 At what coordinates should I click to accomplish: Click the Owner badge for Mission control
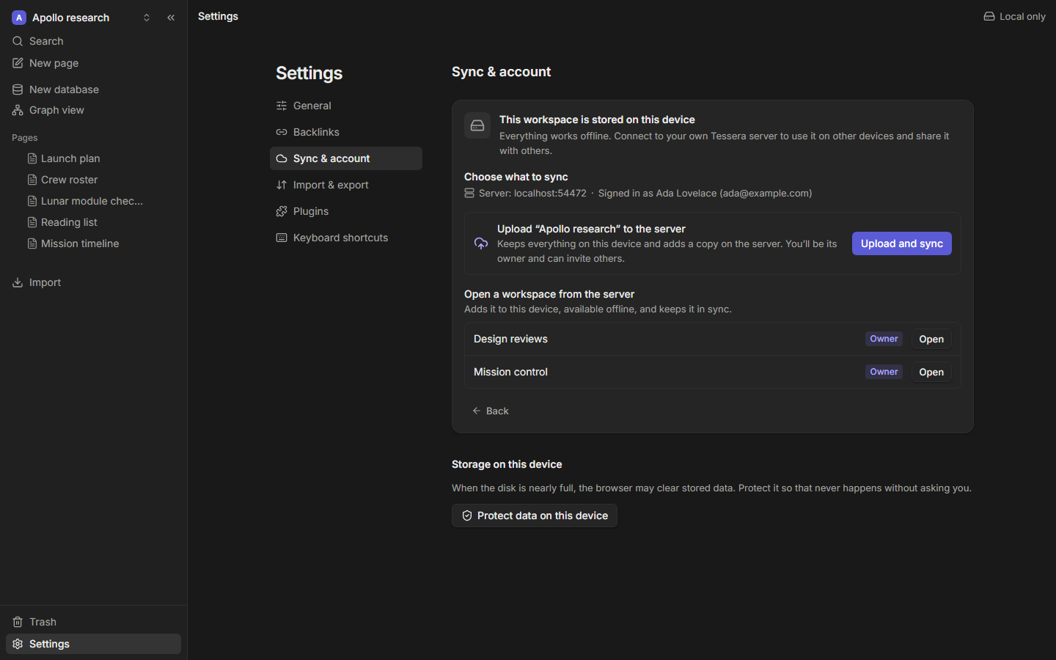click(884, 372)
